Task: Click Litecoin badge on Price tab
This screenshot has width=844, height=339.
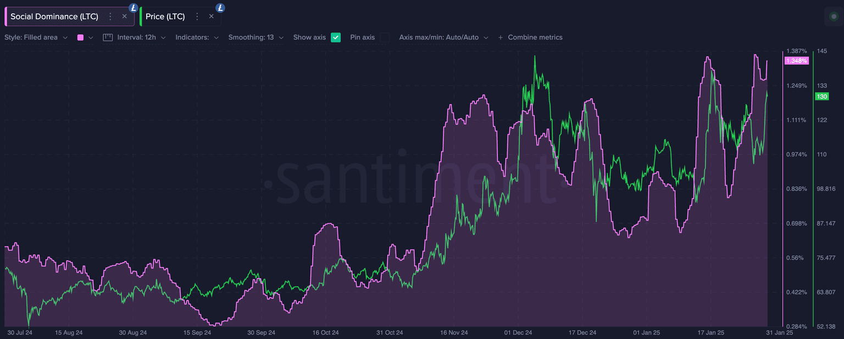Action: [220, 8]
